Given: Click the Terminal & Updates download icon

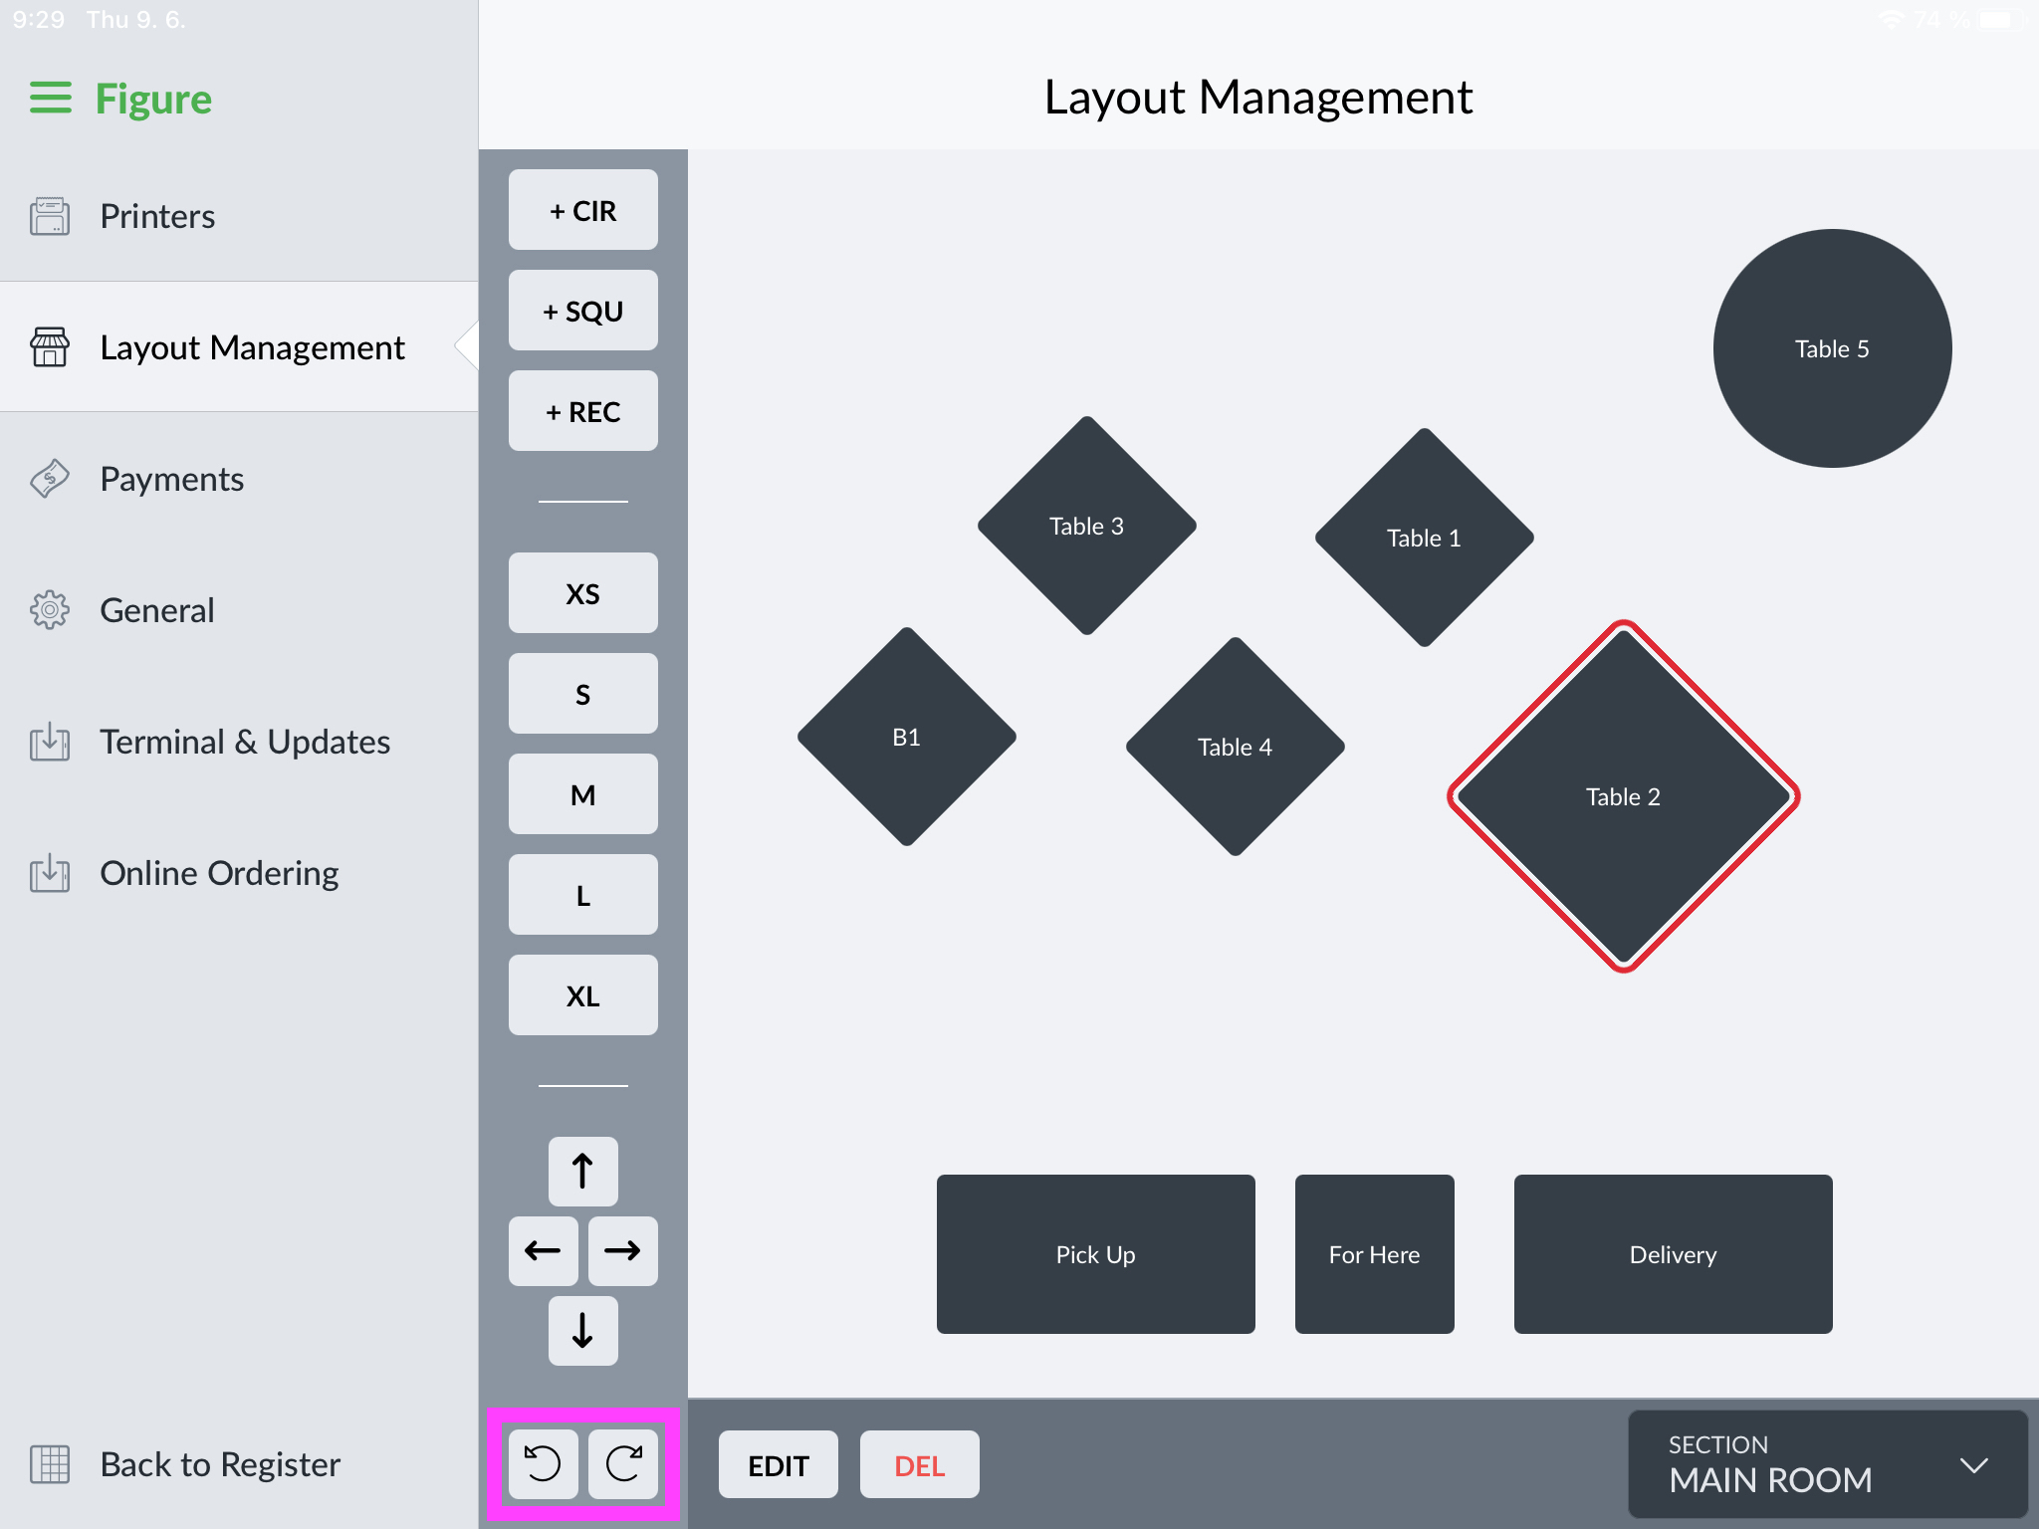Looking at the screenshot, I should pyautogui.click(x=51, y=742).
